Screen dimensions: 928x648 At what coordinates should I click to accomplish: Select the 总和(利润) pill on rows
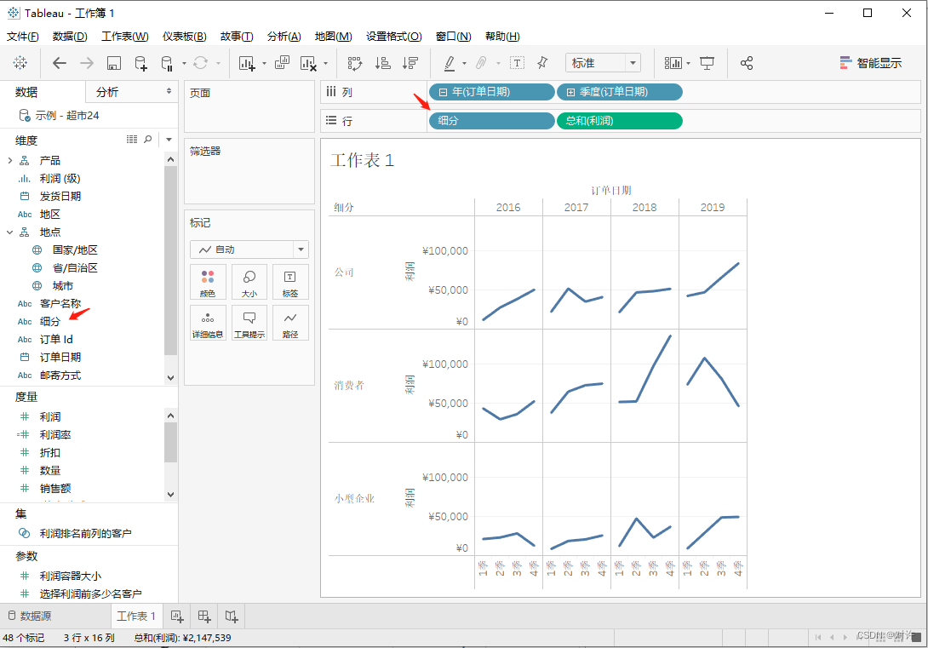(x=620, y=121)
